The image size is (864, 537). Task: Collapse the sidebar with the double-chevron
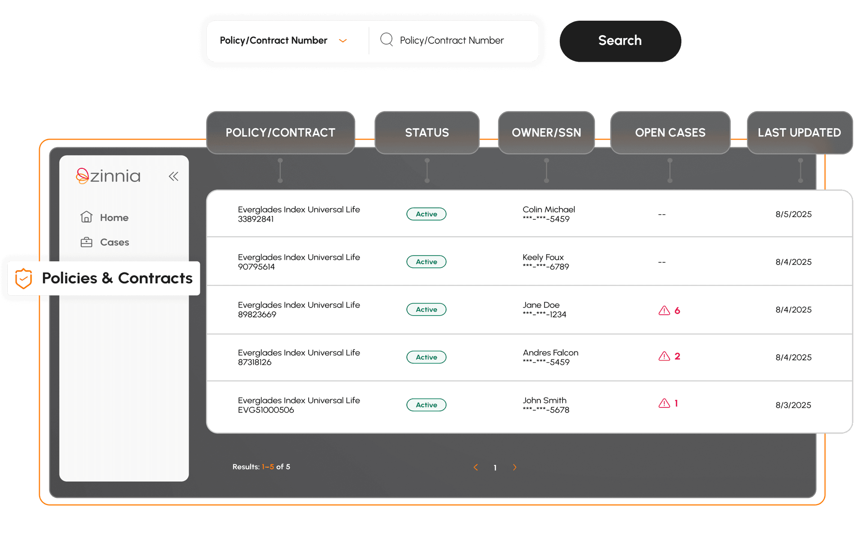click(173, 176)
